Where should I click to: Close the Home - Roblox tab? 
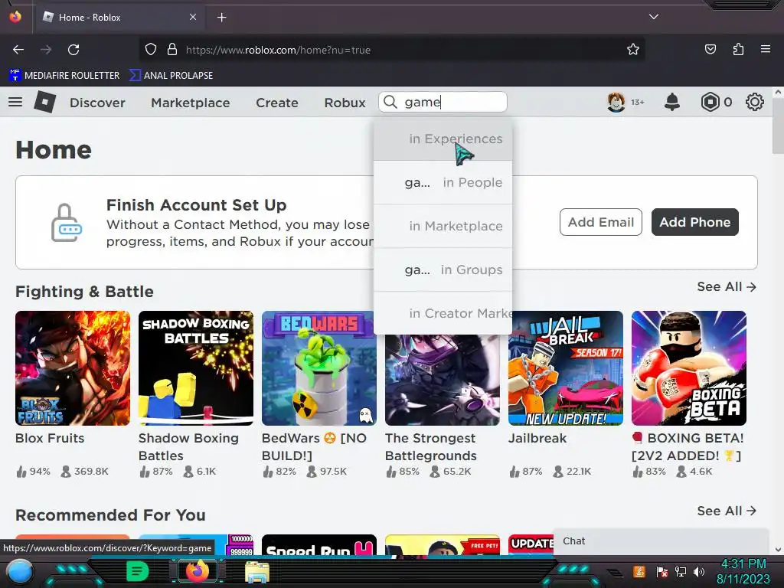[192, 17]
